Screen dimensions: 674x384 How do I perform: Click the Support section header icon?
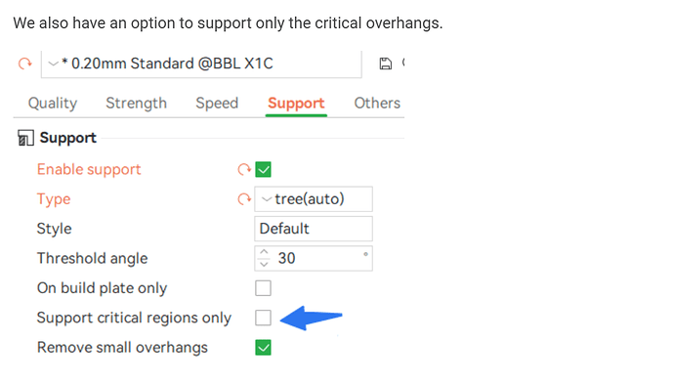pos(25,138)
